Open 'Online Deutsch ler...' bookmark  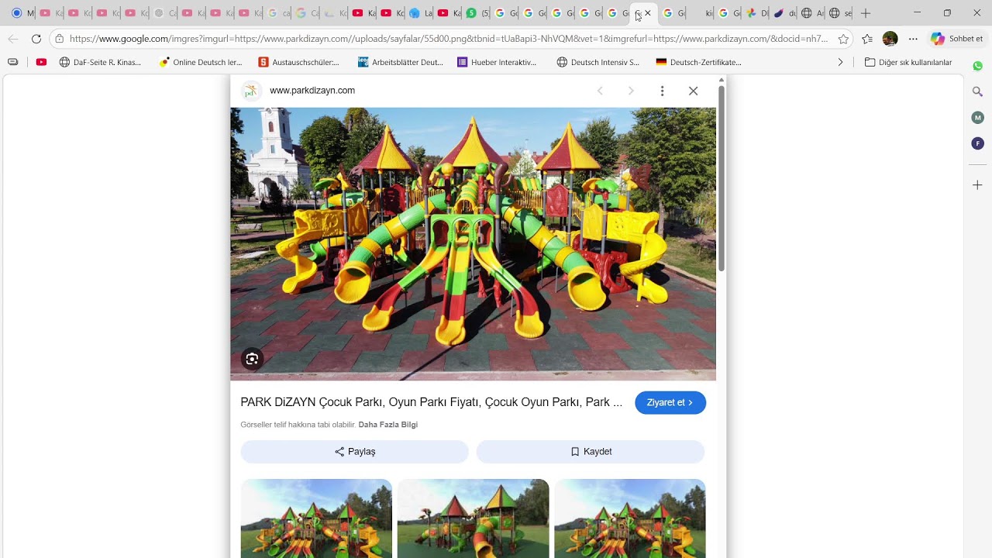201,62
